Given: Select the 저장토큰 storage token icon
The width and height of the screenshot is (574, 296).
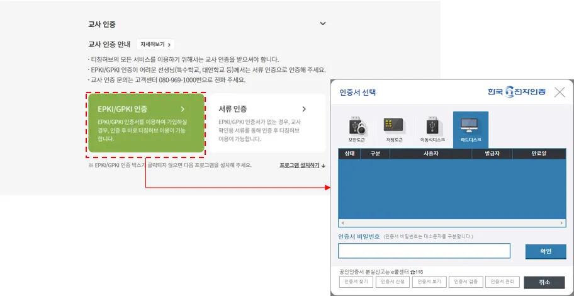Looking at the screenshot, I should (x=394, y=128).
